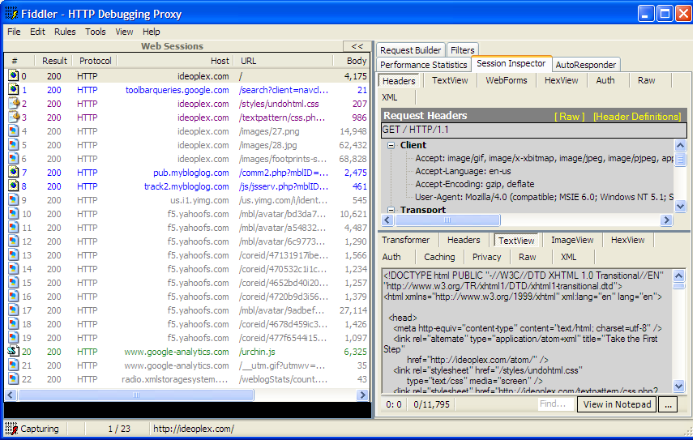This screenshot has height=440, width=697.
Task: Click the session 1 web page icon
Action: [14, 89]
